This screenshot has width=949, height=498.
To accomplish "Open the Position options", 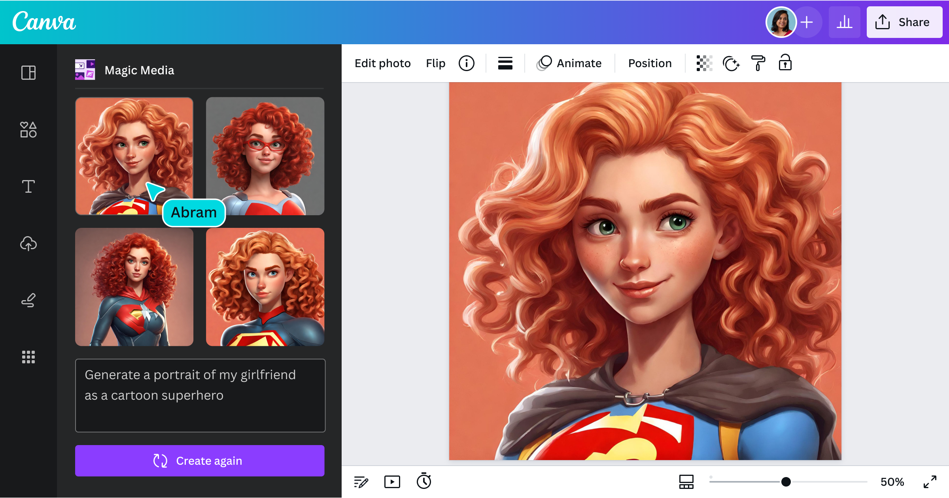I will [x=649, y=63].
